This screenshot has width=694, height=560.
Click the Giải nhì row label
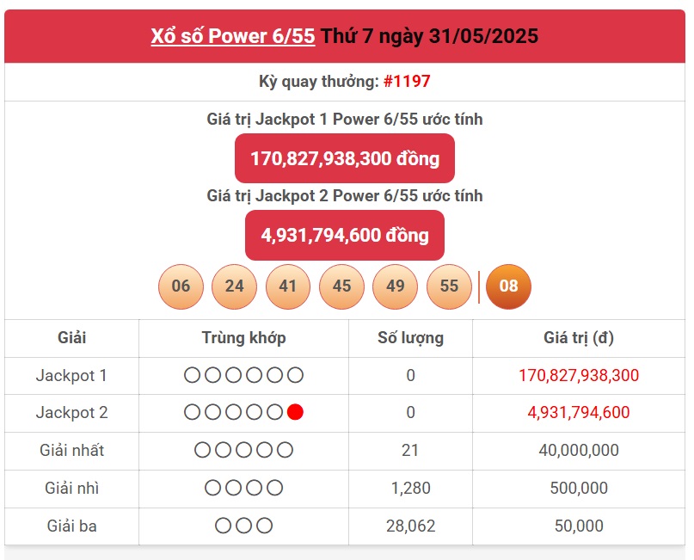coord(71,488)
